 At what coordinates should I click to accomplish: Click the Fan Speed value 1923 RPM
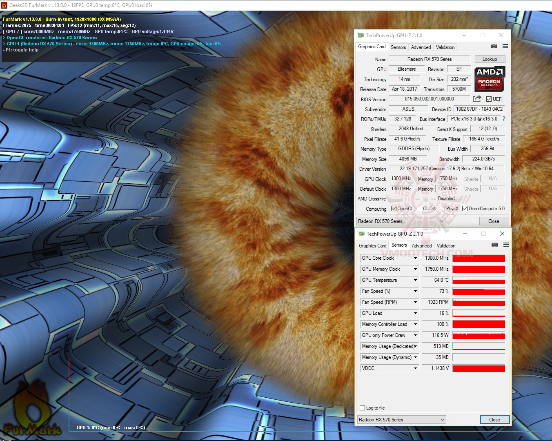(436, 302)
